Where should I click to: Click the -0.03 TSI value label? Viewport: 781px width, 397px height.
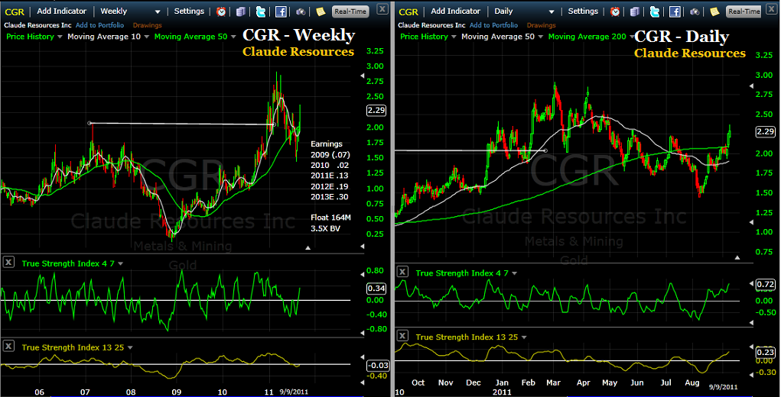pos(377,366)
